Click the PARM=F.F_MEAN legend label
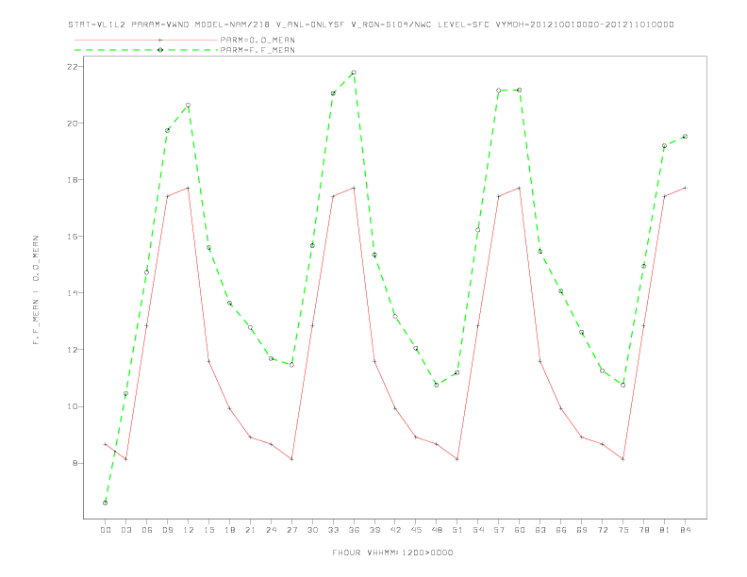 pos(257,50)
